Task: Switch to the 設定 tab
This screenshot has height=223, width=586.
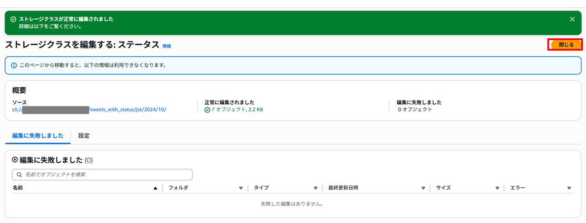Action: point(84,136)
